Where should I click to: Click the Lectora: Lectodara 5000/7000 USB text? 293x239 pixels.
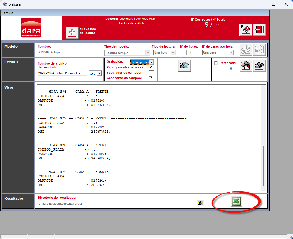click(130, 19)
